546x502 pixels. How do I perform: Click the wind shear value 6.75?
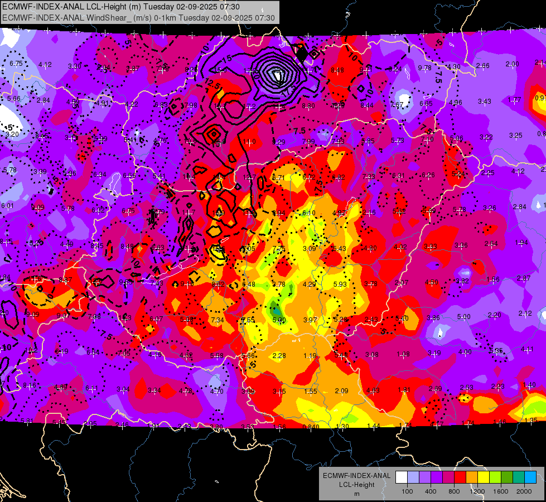click(x=16, y=64)
